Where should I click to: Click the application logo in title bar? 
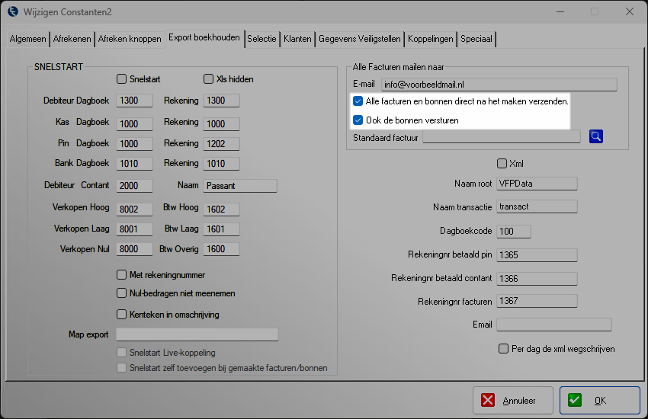point(13,11)
